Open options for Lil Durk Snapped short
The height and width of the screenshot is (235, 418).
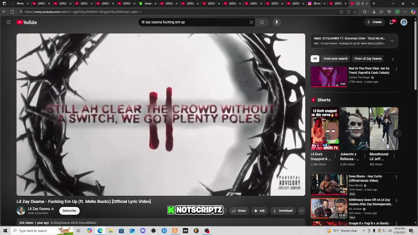[x=335, y=156]
